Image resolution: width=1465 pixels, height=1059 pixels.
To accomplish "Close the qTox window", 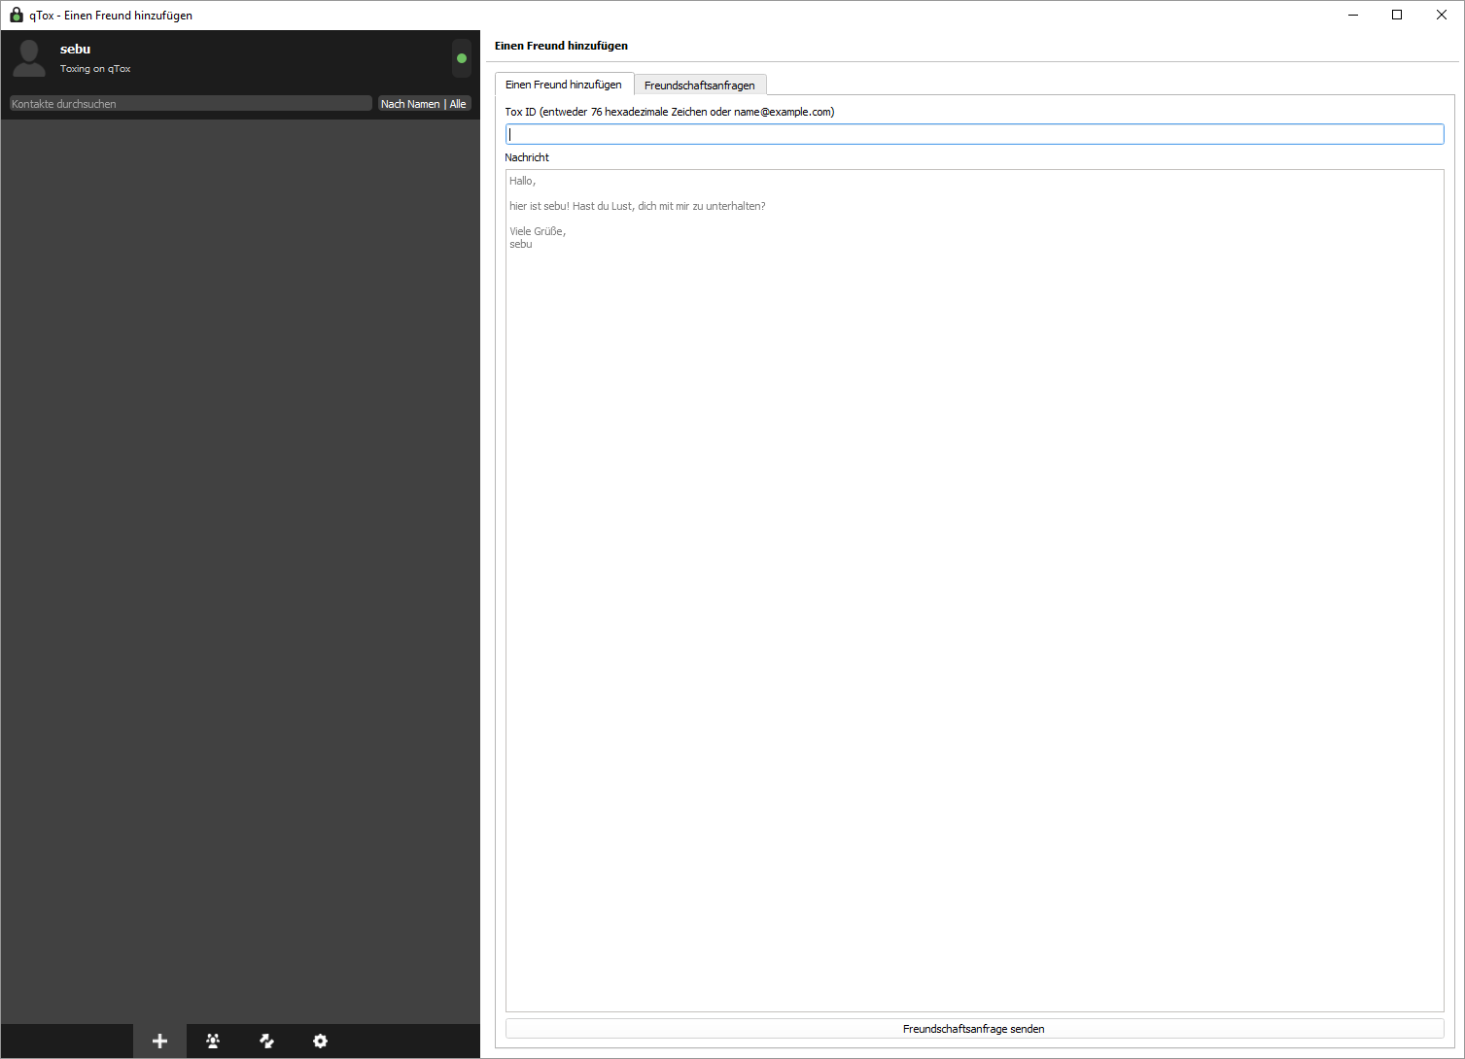I will (1442, 15).
